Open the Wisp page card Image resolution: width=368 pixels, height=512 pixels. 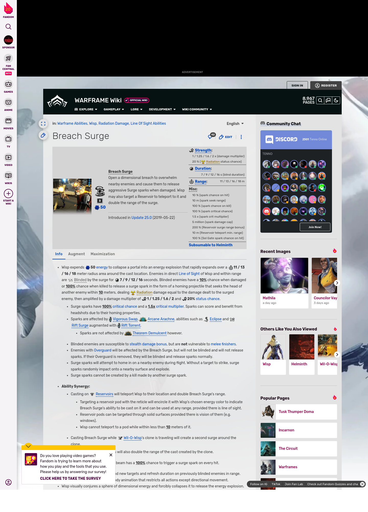click(x=273, y=354)
